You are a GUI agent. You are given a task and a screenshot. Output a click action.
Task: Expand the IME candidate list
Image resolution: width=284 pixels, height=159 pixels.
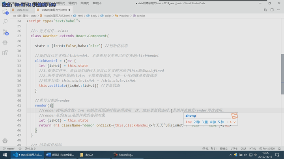(x=235, y=122)
